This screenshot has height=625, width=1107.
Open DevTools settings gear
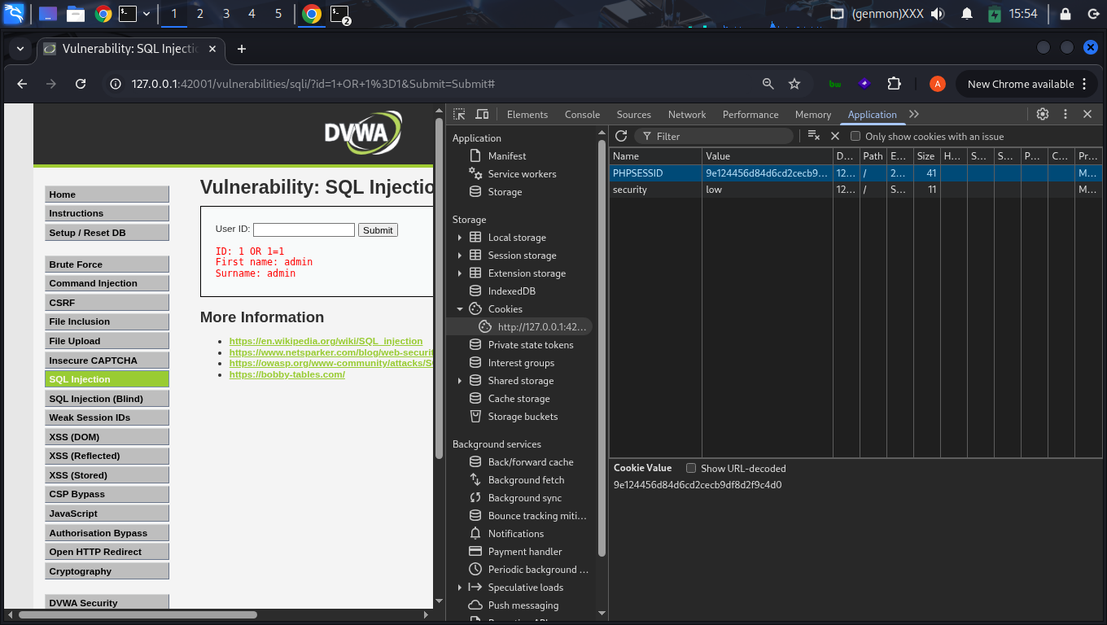tap(1043, 115)
